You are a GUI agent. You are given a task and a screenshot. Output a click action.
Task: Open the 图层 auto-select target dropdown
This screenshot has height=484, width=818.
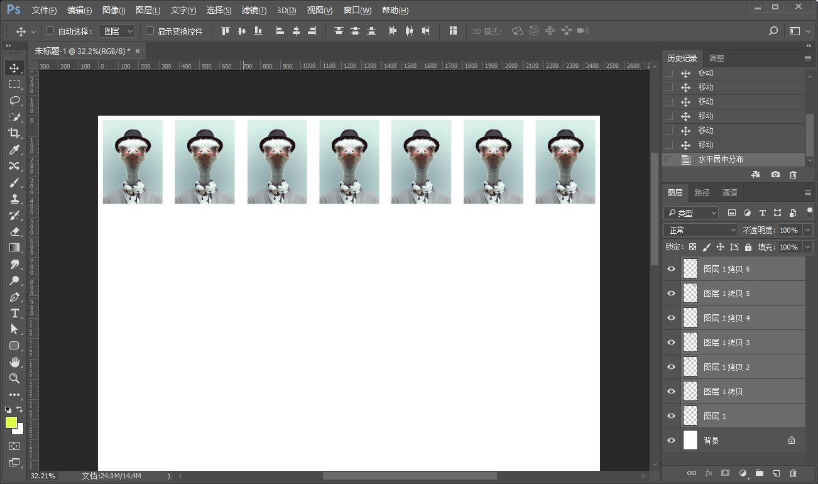tap(117, 31)
